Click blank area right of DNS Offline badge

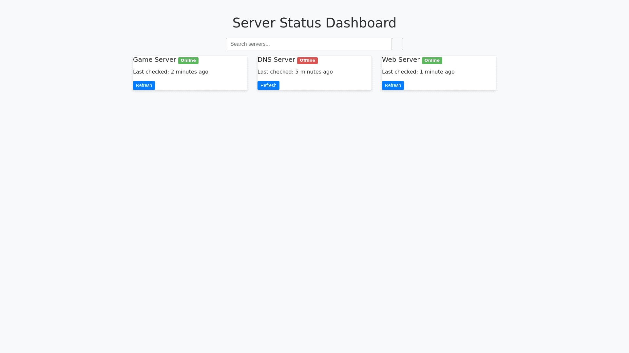(x=344, y=60)
